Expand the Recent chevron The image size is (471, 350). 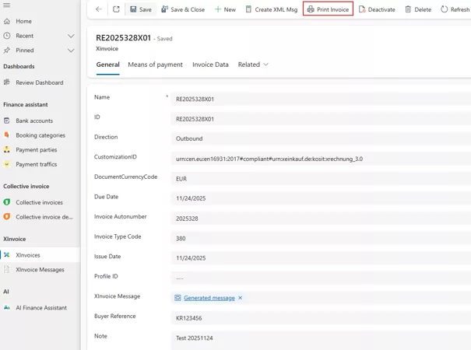[x=71, y=36]
